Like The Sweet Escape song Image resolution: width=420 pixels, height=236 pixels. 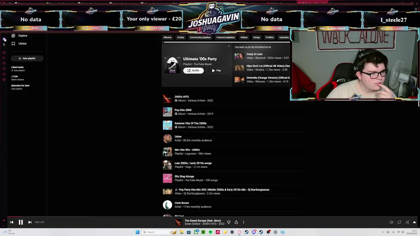236,222
